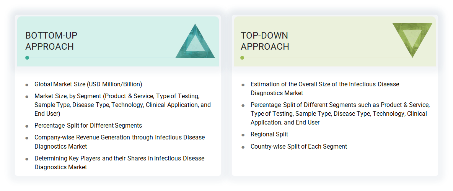
Task: Click the green downward triangle icon
Action: [x=412, y=37]
